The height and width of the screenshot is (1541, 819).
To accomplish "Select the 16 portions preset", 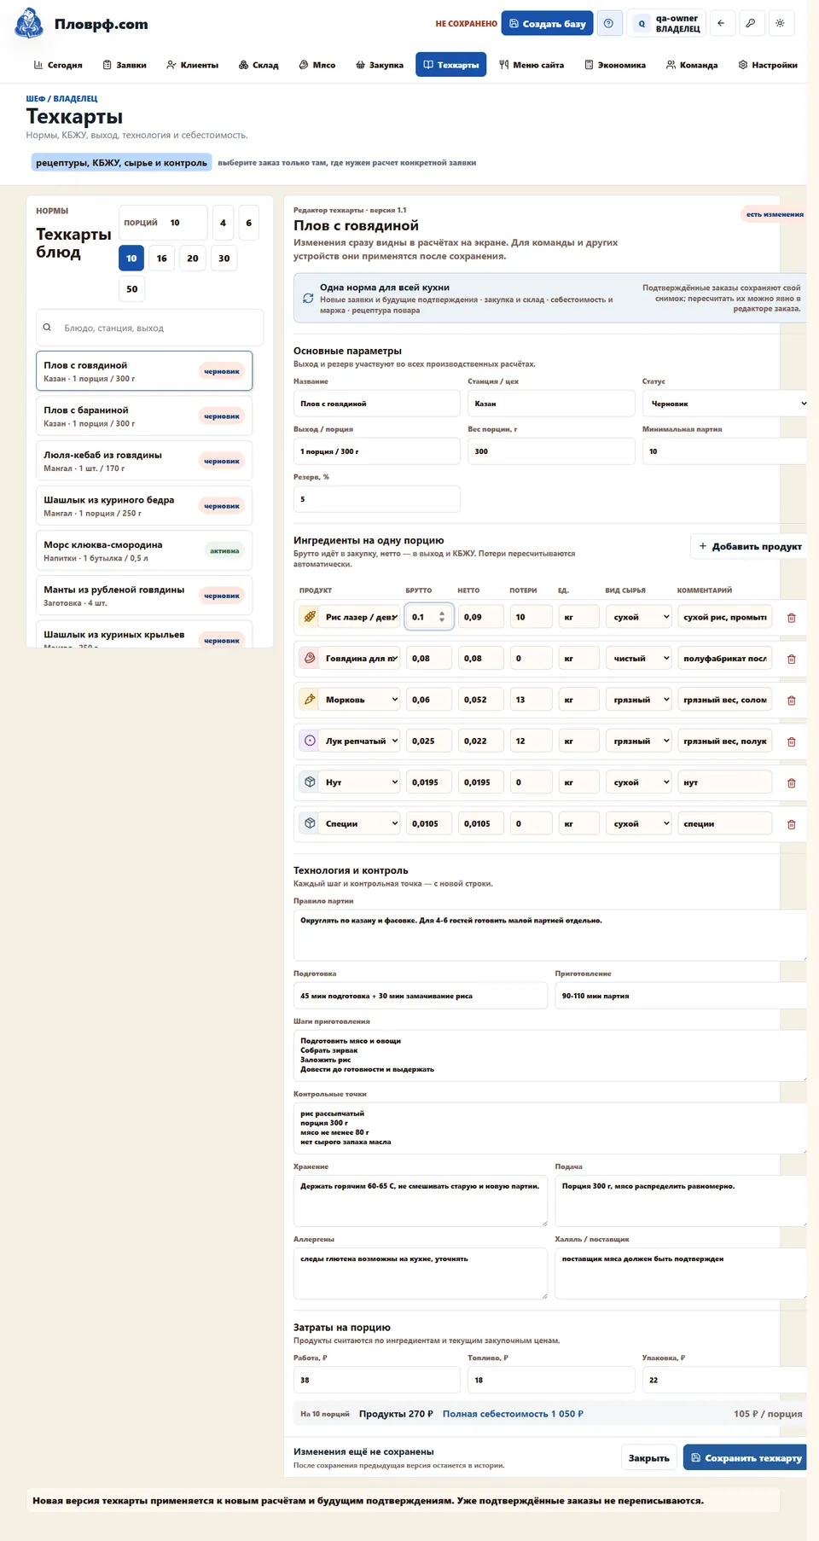I will point(162,259).
